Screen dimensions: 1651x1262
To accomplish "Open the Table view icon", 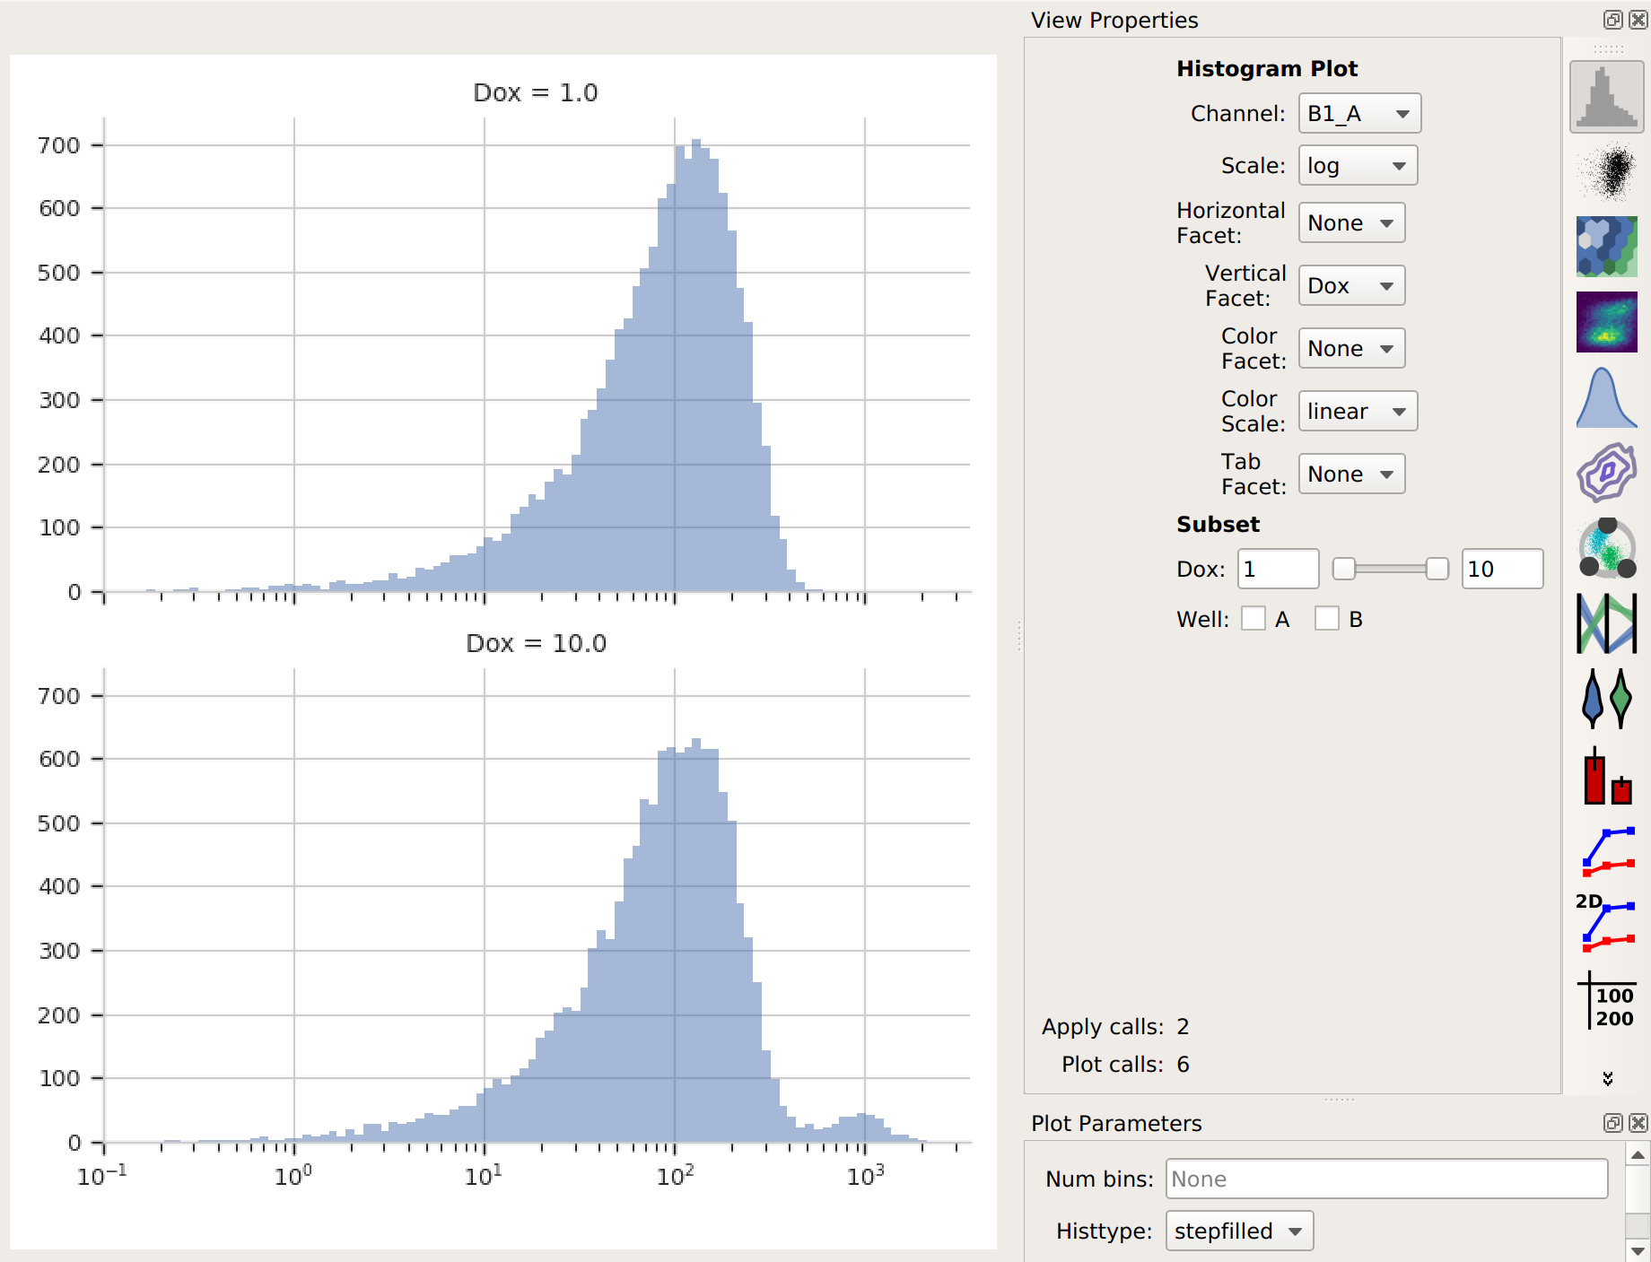I will click(1606, 1000).
